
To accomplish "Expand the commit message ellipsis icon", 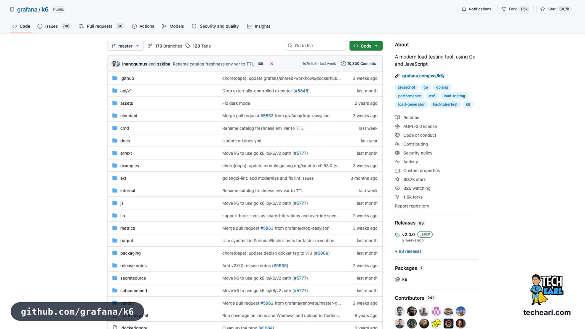I will [x=261, y=64].
